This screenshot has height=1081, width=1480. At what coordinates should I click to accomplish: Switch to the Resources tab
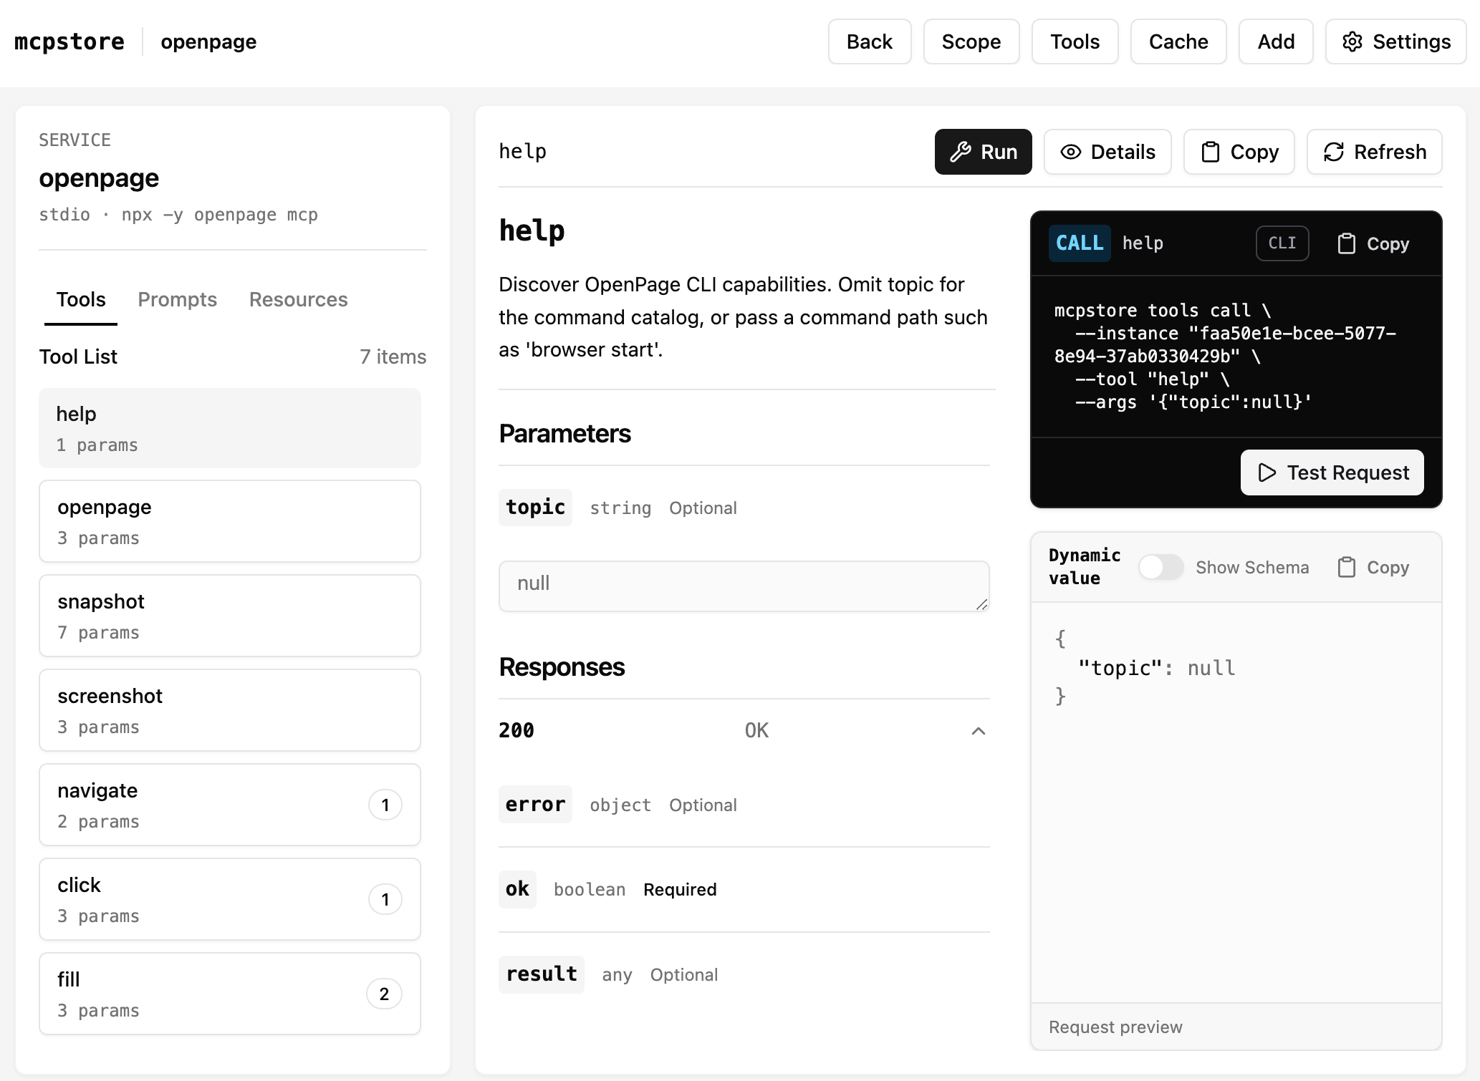click(298, 299)
